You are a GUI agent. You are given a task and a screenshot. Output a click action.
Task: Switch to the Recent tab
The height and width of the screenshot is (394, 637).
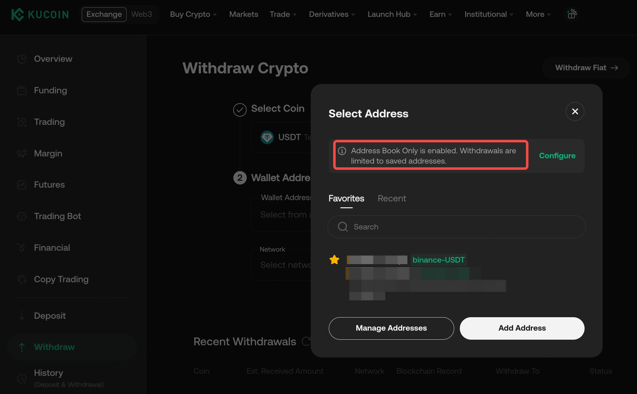tap(392, 199)
